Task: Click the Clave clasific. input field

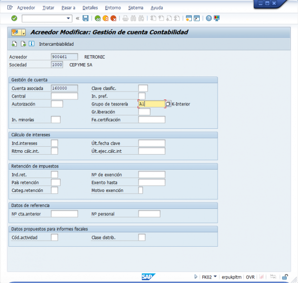Action: (x=143, y=88)
